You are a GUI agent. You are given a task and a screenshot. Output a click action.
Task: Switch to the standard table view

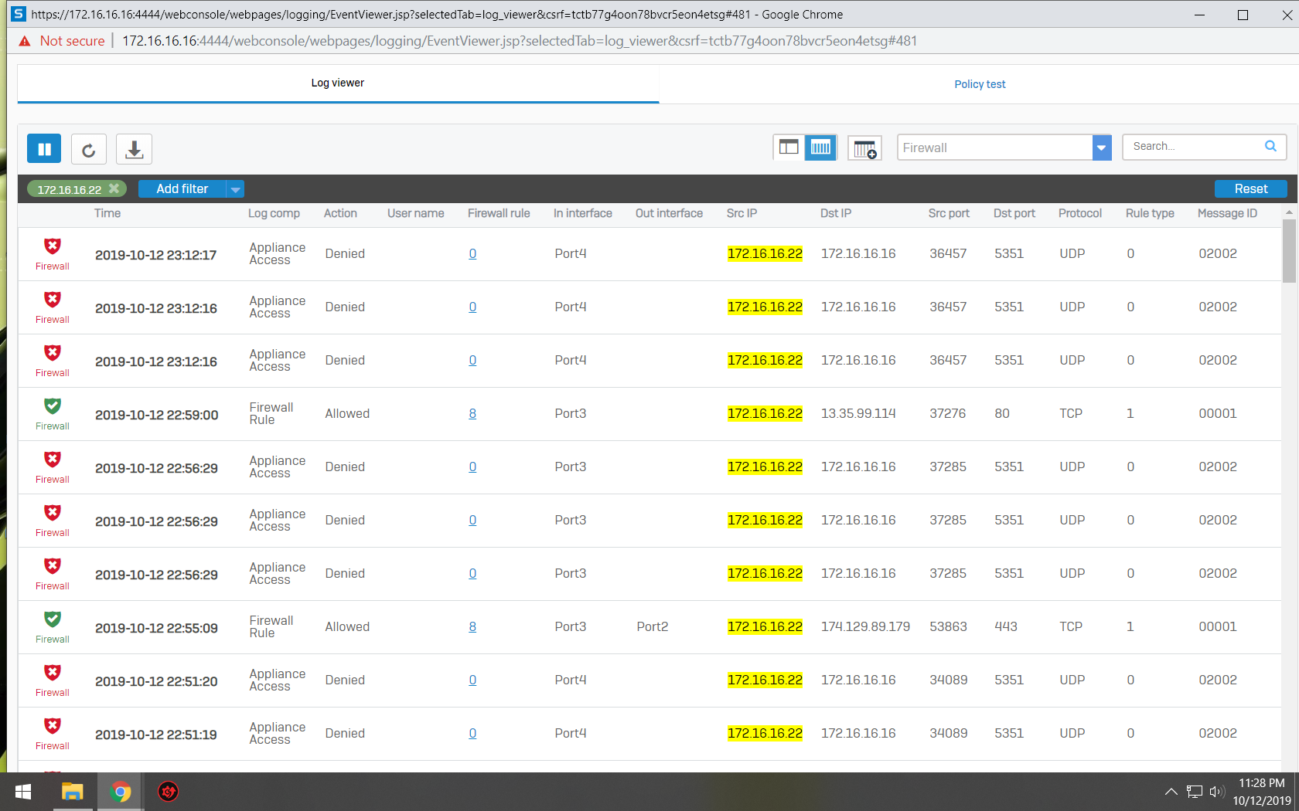(x=788, y=147)
